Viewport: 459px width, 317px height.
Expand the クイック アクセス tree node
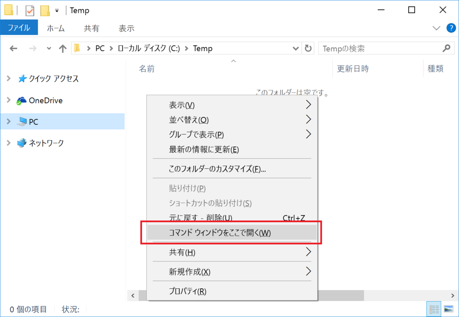(9, 78)
